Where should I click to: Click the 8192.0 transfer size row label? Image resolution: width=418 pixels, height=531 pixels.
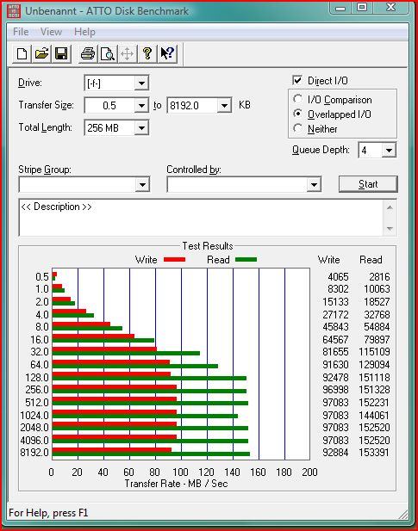pyautogui.click(x=34, y=453)
